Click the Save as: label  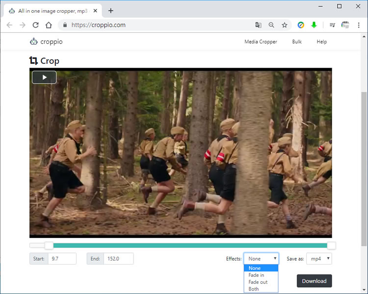pos(295,259)
